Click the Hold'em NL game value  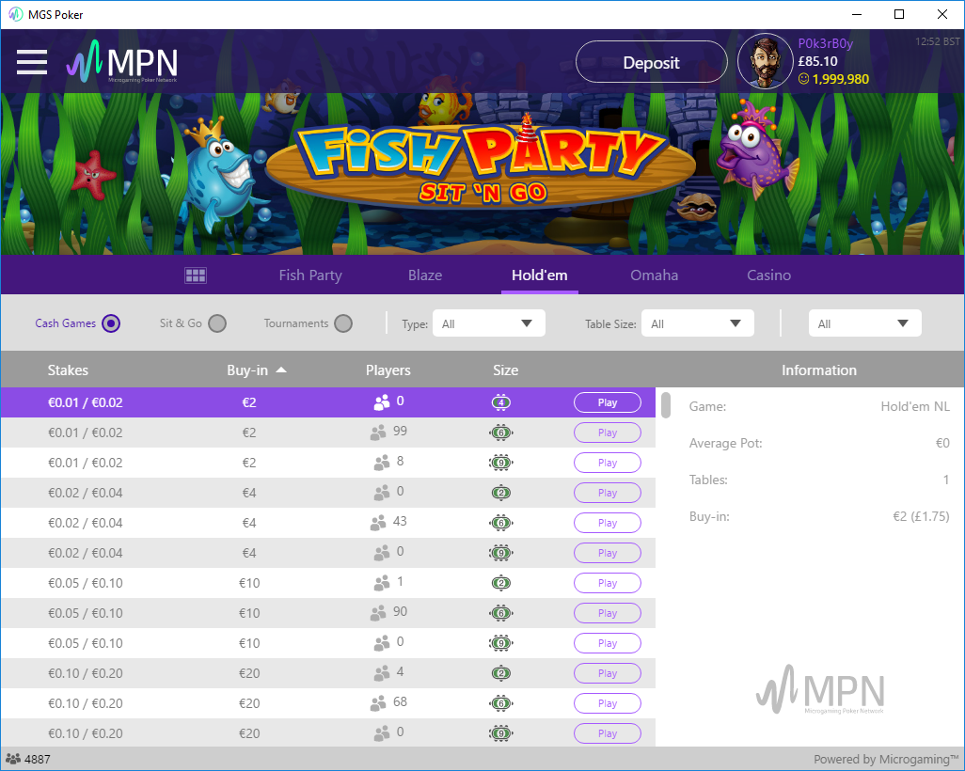pos(915,406)
